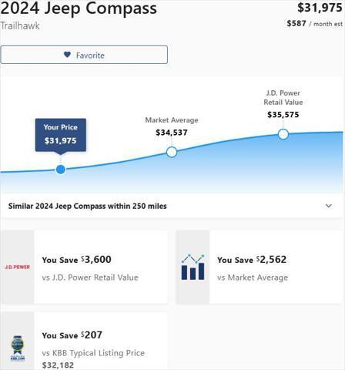
Task: Open the You Save $2,562 card
Action: (x=260, y=267)
